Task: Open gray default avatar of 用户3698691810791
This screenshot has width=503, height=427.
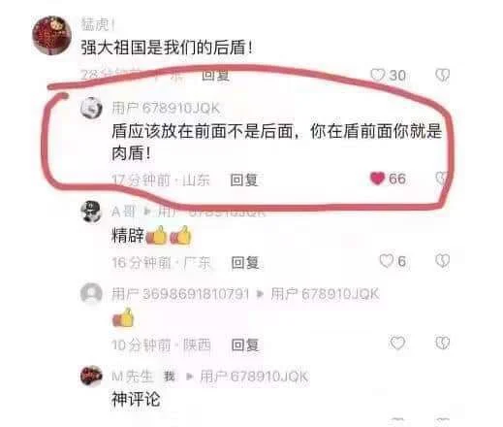Action: click(91, 293)
